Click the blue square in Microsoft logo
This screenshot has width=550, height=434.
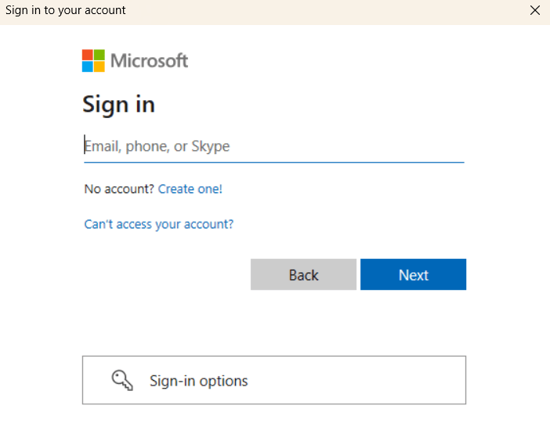[88, 66]
